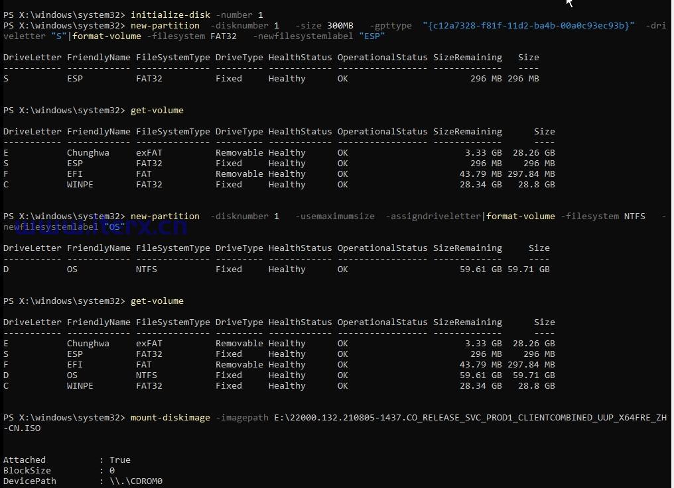This screenshot has height=488, width=674.
Task: Select 28.26 GB in the five-row get-volume table
Action: tap(534, 344)
